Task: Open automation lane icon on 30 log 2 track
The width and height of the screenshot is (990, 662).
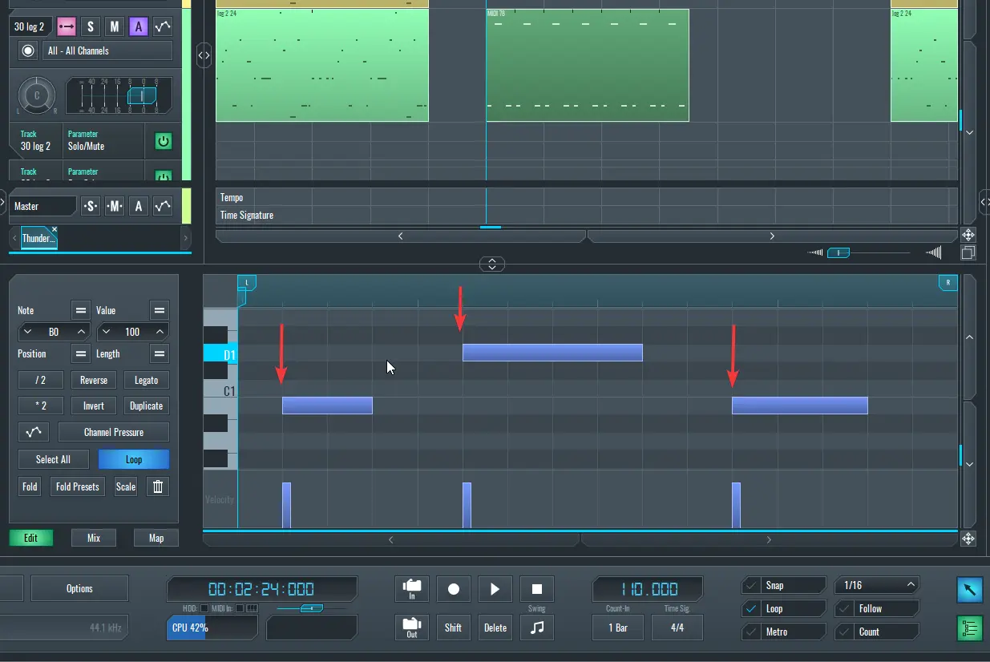Action: [x=163, y=26]
